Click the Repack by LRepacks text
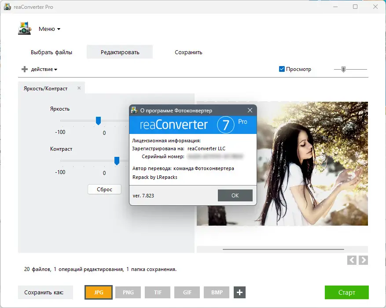 point(155,177)
